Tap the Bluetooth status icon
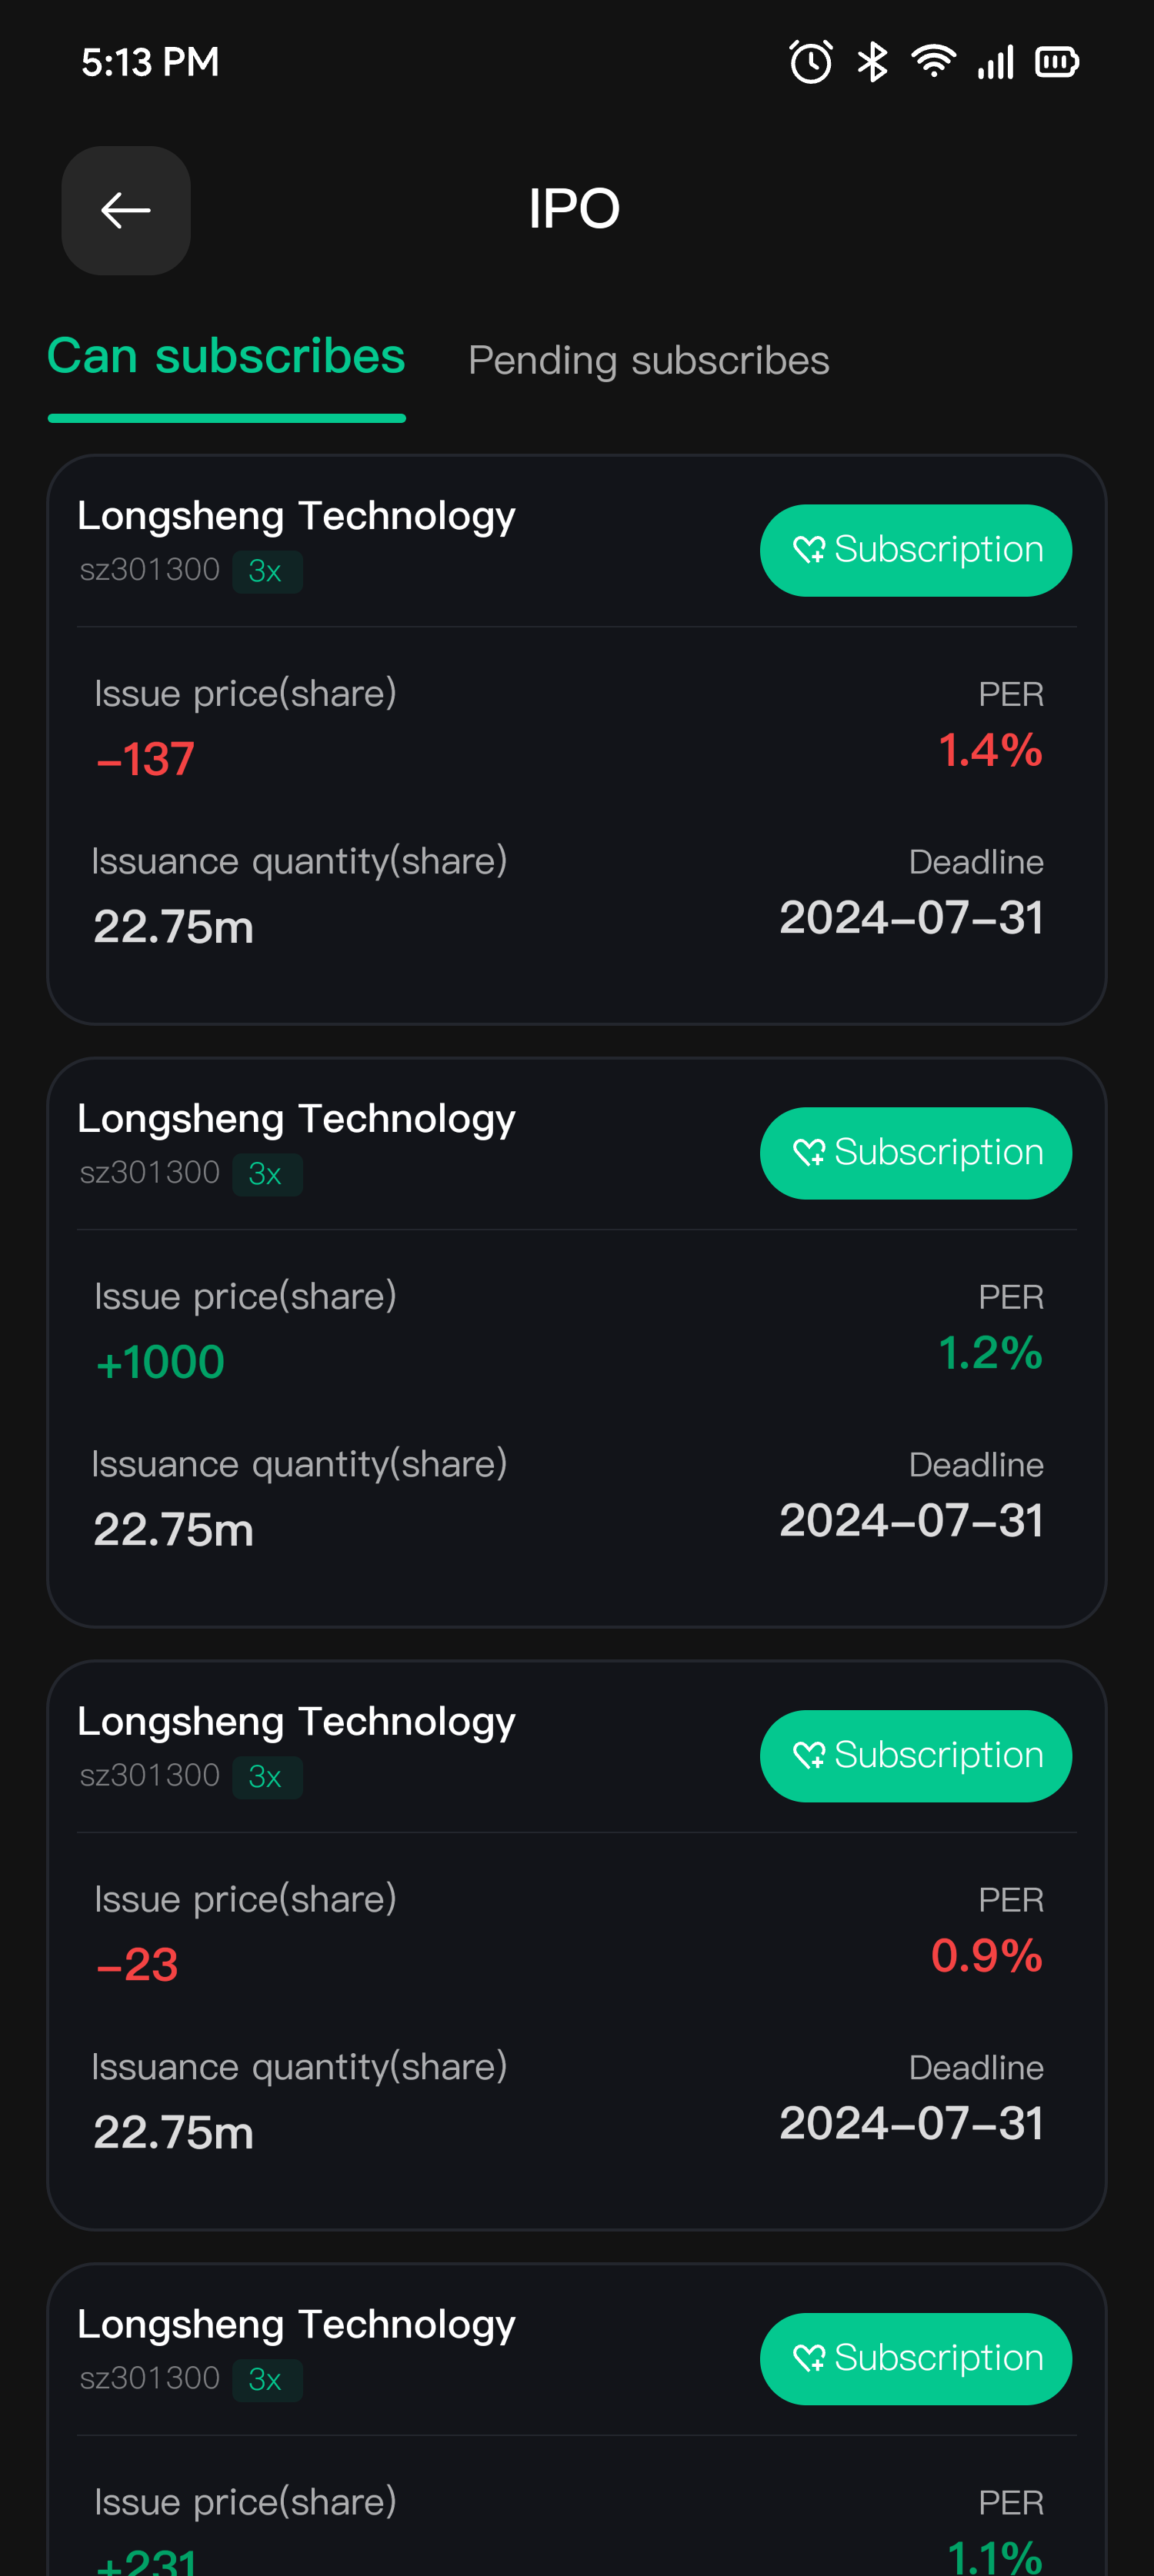This screenshot has width=1154, height=2576. pyautogui.click(x=872, y=62)
